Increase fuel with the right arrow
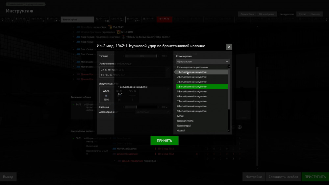This screenshot has width=329, height=185. pyautogui.click(x=159, y=56)
